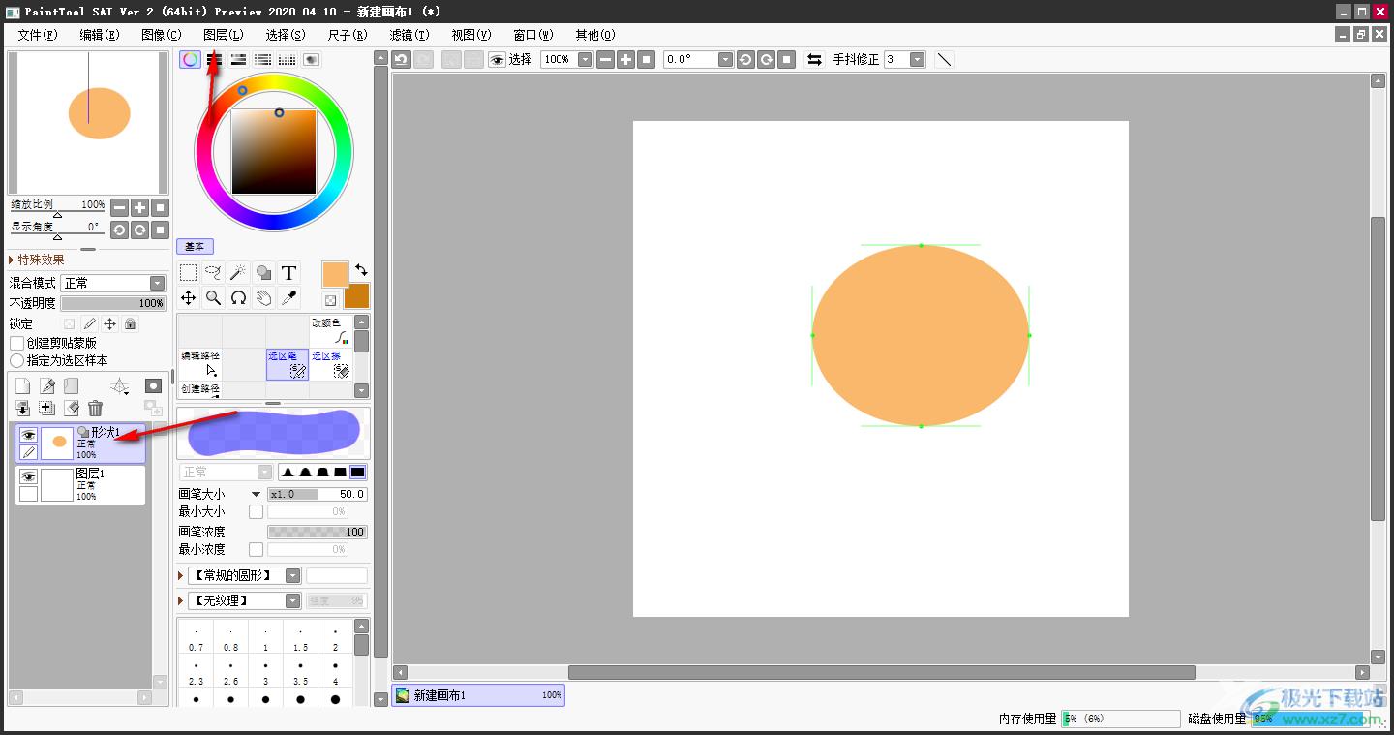Hide the 形状1 layer using eye

[28, 436]
